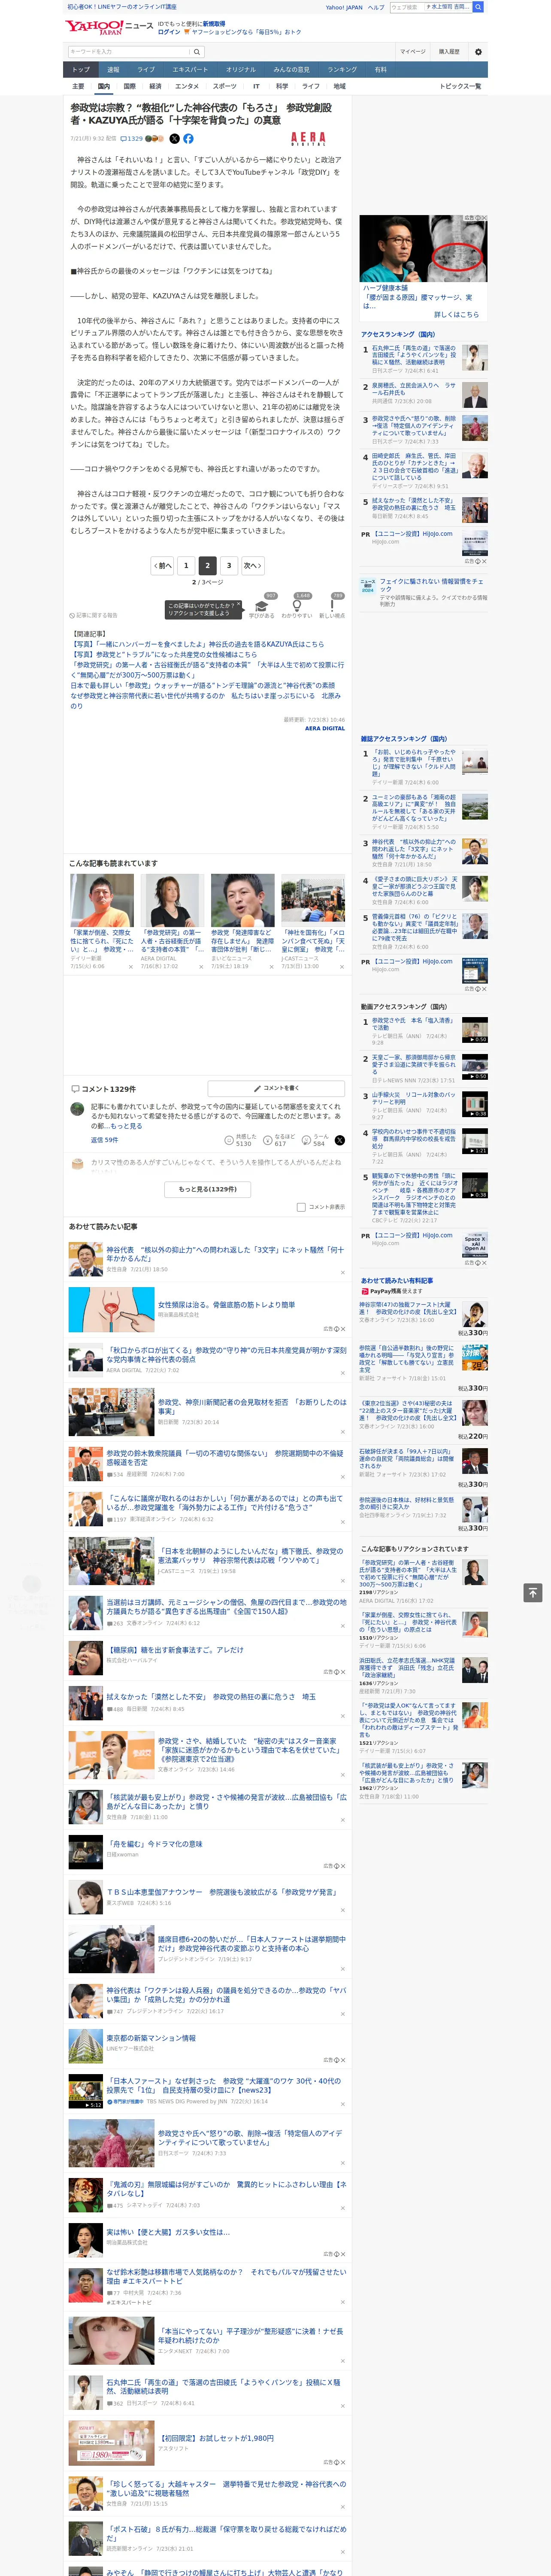
Task: Share the top comment on X
Action: tap(340, 1140)
